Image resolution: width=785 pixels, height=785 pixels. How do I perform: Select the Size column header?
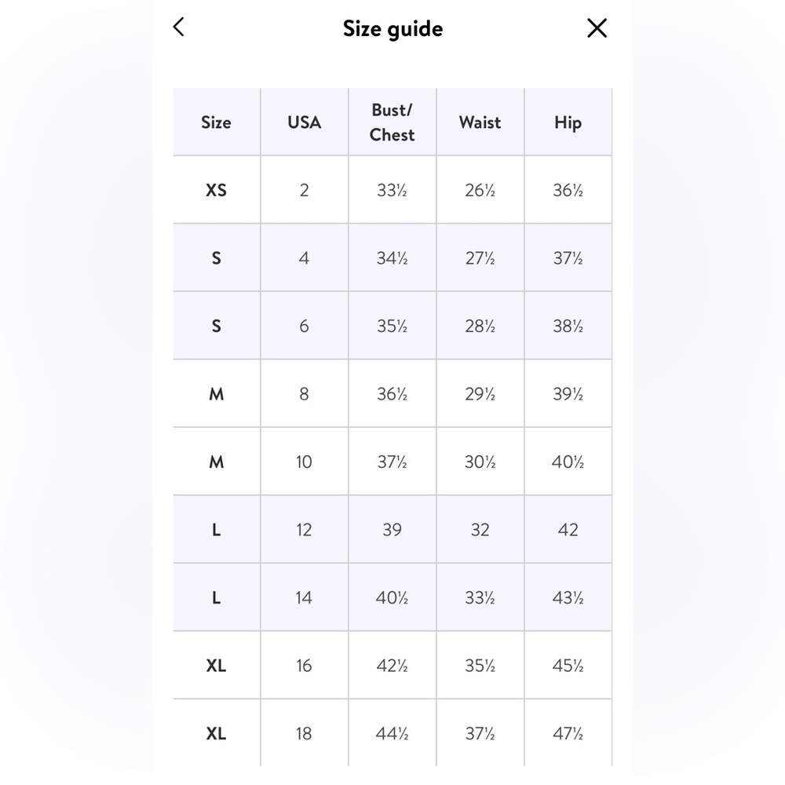[217, 122]
